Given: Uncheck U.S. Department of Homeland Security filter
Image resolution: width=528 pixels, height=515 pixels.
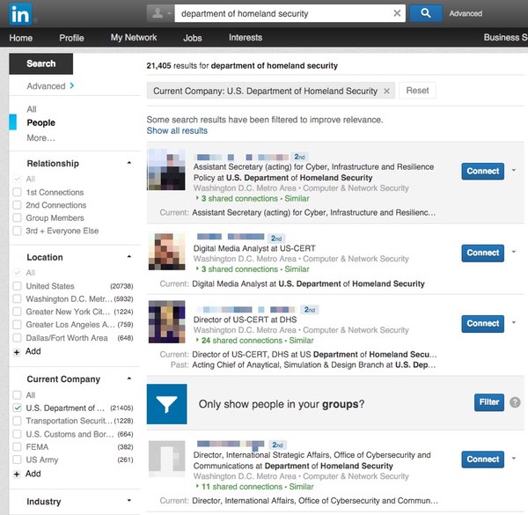Looking at the screenshot, I should 18,408.
